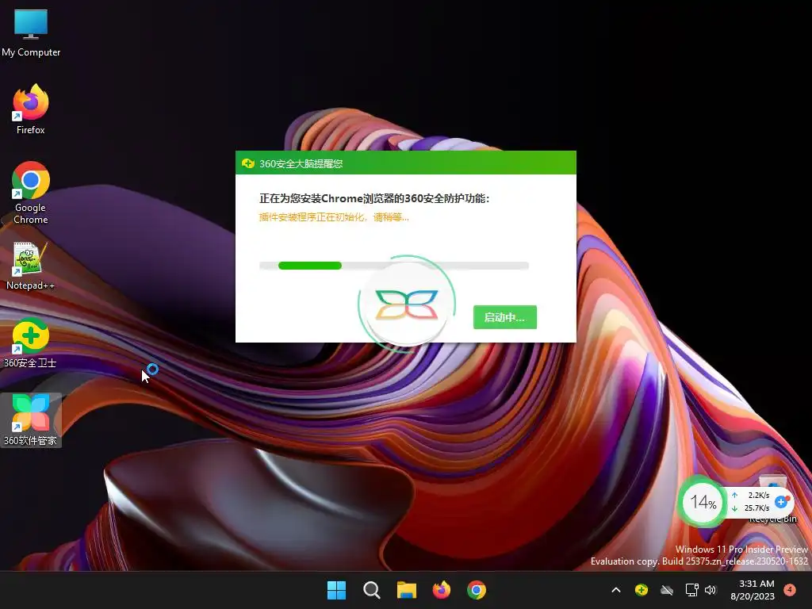Select the Notepad++ desktop shortcut
Viewport: 812px width, 609px height.
point(31,266)
